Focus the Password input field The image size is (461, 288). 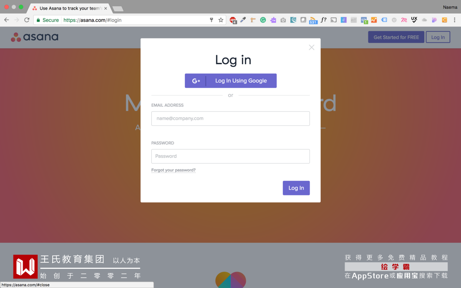[230, 156]
